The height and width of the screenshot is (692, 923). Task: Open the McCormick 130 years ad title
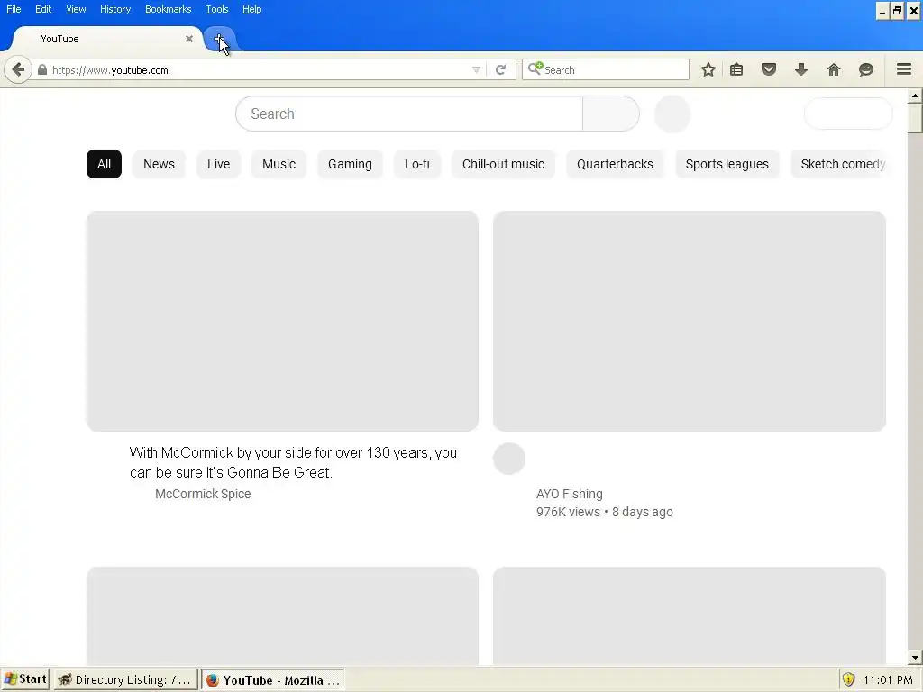[293, 462]
